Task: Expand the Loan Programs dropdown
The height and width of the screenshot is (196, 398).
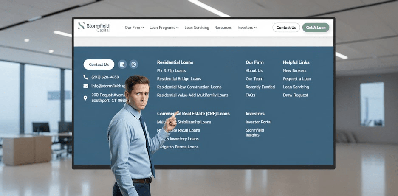Action: click(x=164, y=28)
